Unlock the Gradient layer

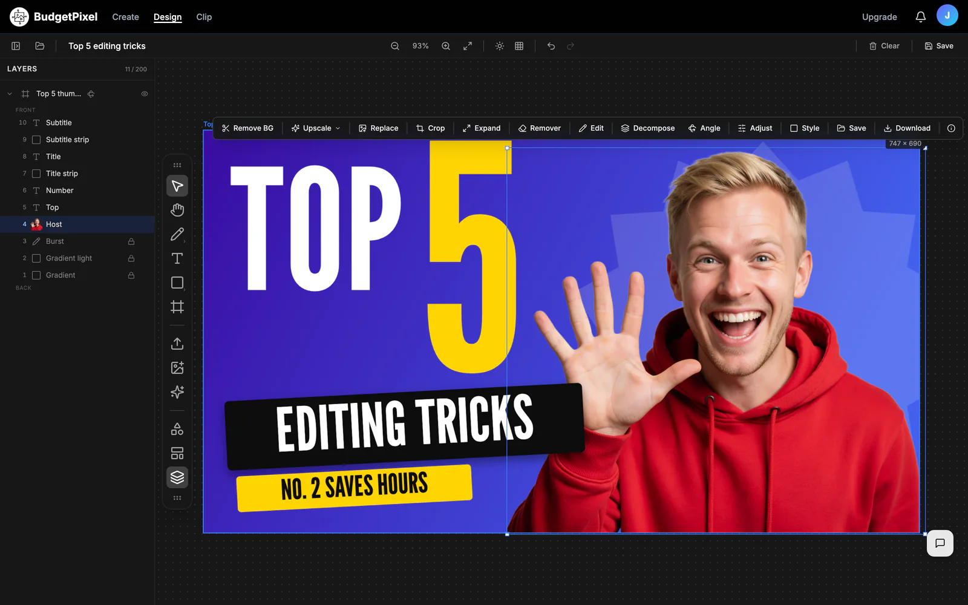tap(131, 275)
